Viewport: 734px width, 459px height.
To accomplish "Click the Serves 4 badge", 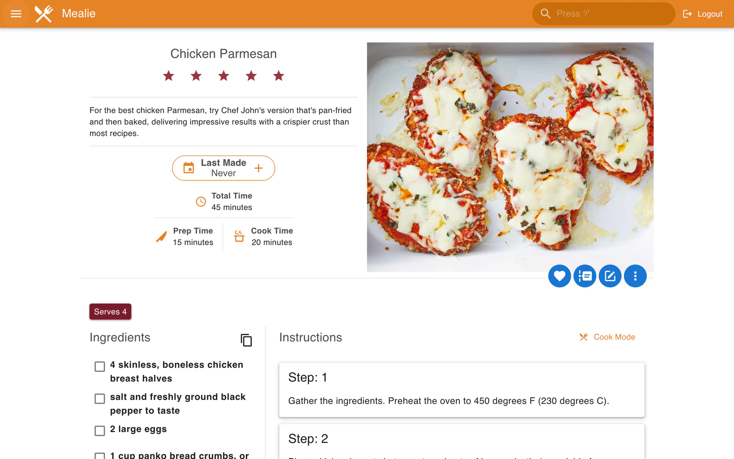I will [x=111, y=312].
